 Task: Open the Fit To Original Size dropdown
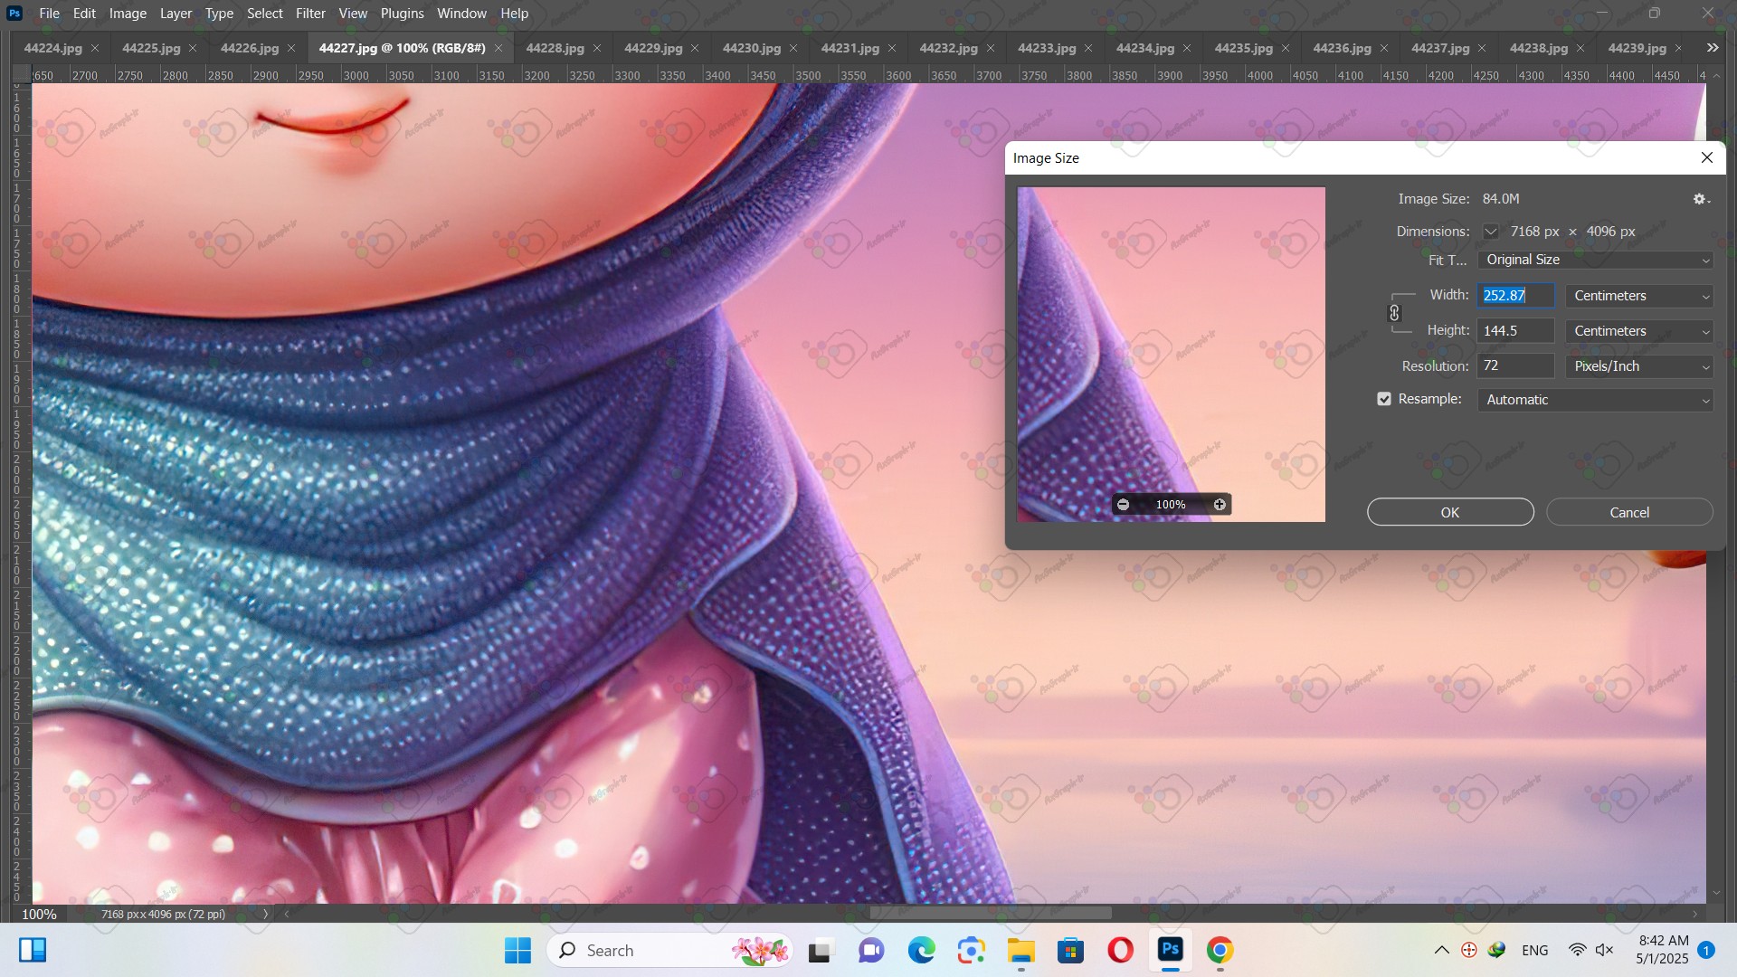point(1595,260)
